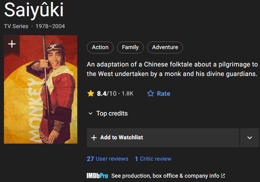Expand the Top credits section

(x=108, y=114)
